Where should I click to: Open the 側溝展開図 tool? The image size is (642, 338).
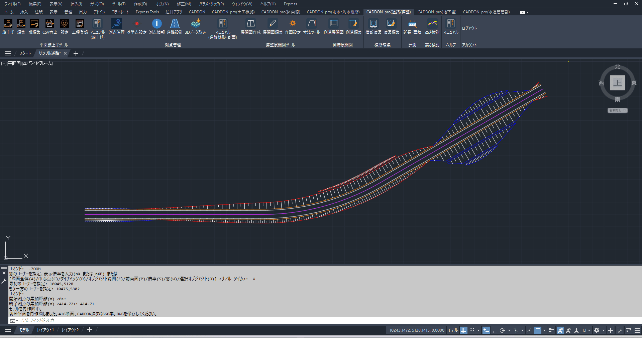(x=333, y=26)
